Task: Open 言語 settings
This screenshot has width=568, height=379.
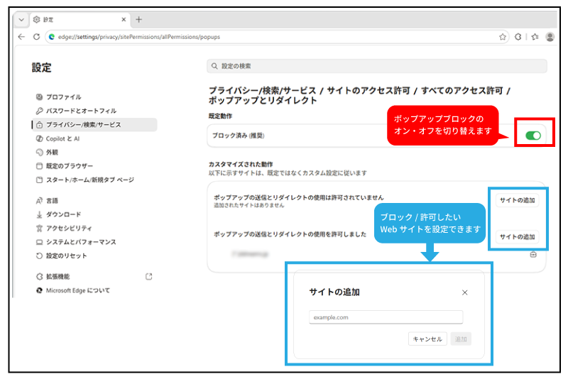Action: point(94,201)
